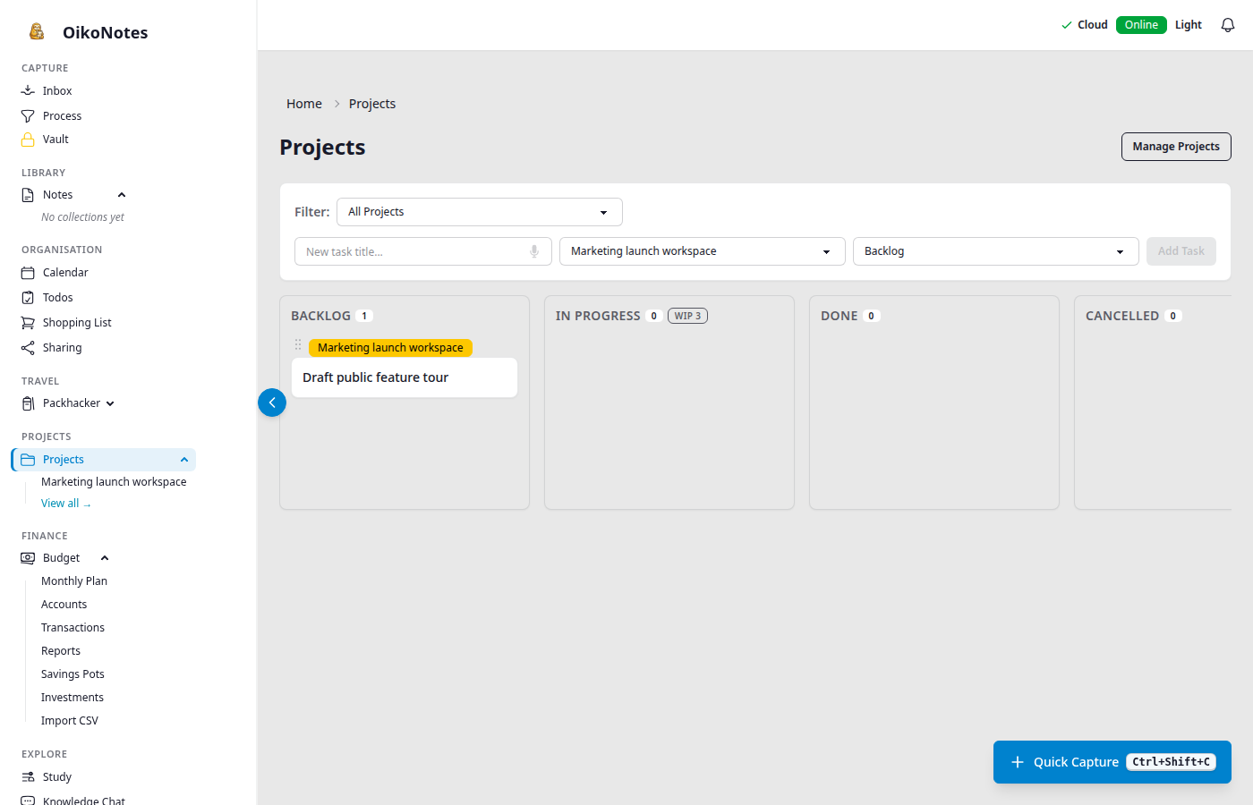The image size is (1253, 805).
Task: Open Draft public feature tour card
Action: [405, 377]
